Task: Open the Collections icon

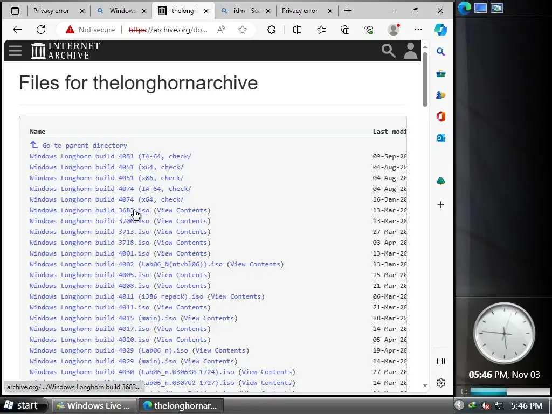Action: (345, 30)
